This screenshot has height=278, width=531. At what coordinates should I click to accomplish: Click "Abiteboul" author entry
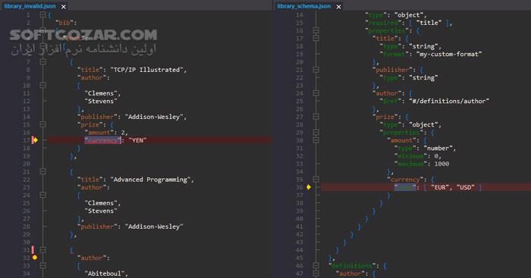coord(105,273)
